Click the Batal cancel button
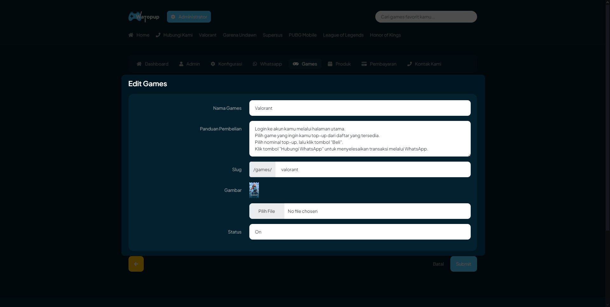610x307 pixels. pos(438,264)
